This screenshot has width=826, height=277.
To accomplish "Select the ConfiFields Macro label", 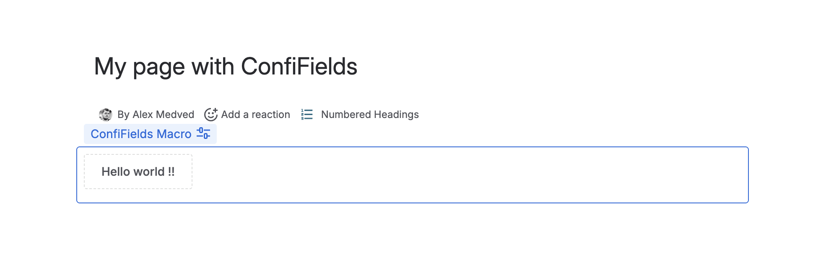I will (141, 134).
